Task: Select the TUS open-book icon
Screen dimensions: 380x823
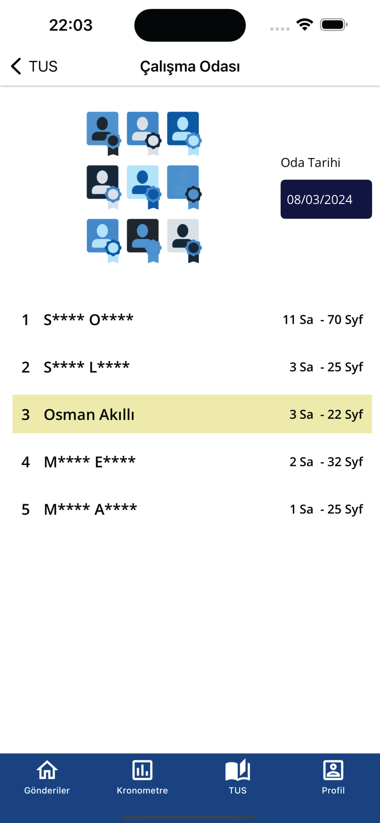Action: [237, 770]
